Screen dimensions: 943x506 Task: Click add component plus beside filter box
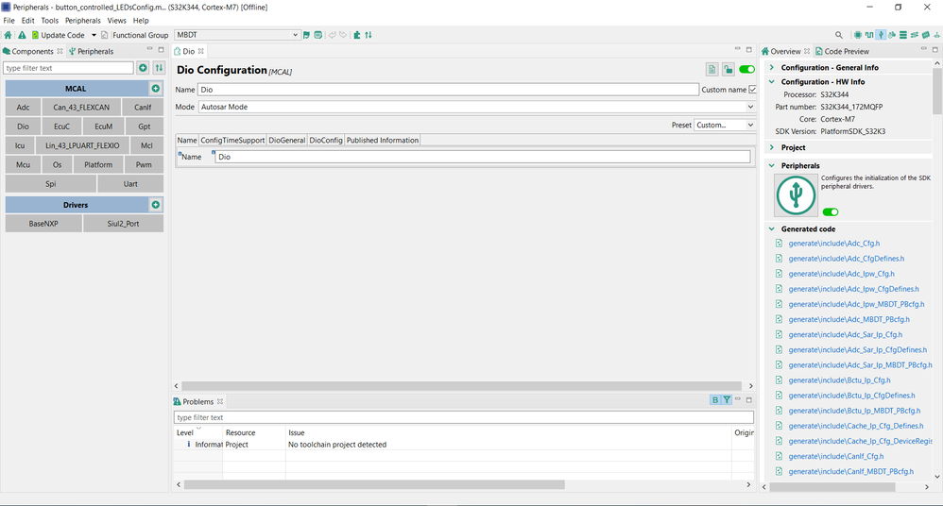pyautogui.click(x=143, y=68)
